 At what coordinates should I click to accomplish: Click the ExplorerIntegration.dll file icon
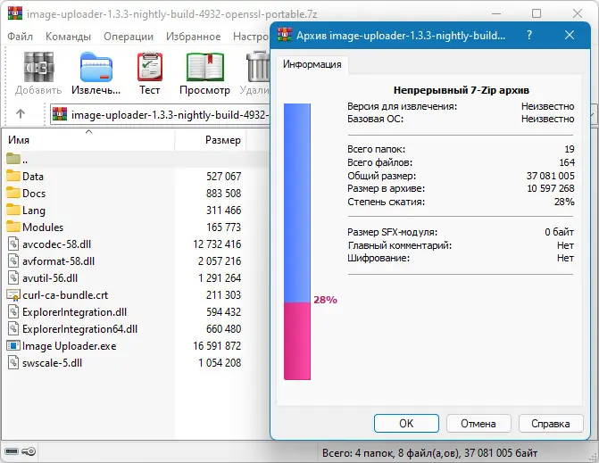coord(13,311)
